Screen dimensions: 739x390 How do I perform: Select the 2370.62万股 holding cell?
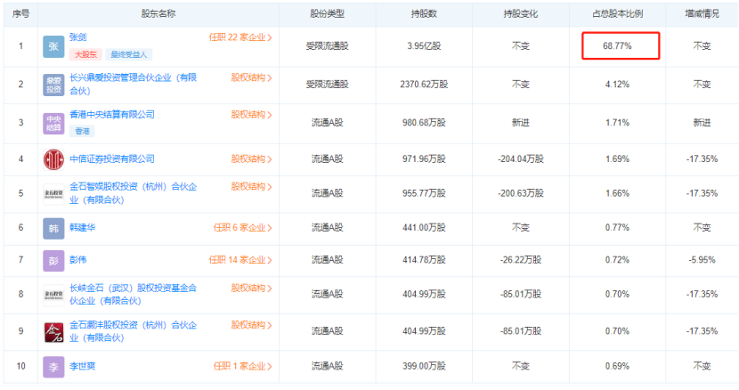click(x=424, y=85)
